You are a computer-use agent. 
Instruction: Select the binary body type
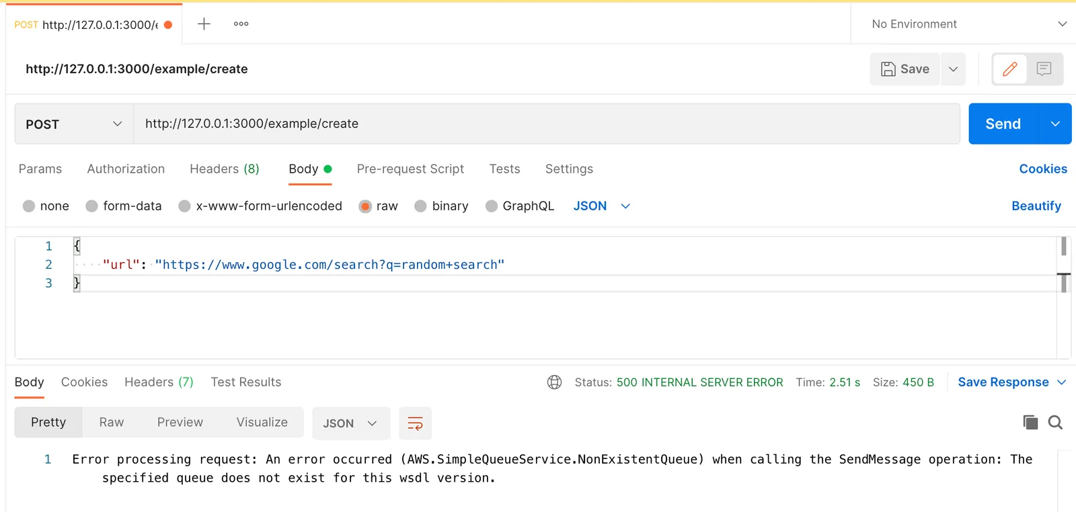click(x=441, y=206)
